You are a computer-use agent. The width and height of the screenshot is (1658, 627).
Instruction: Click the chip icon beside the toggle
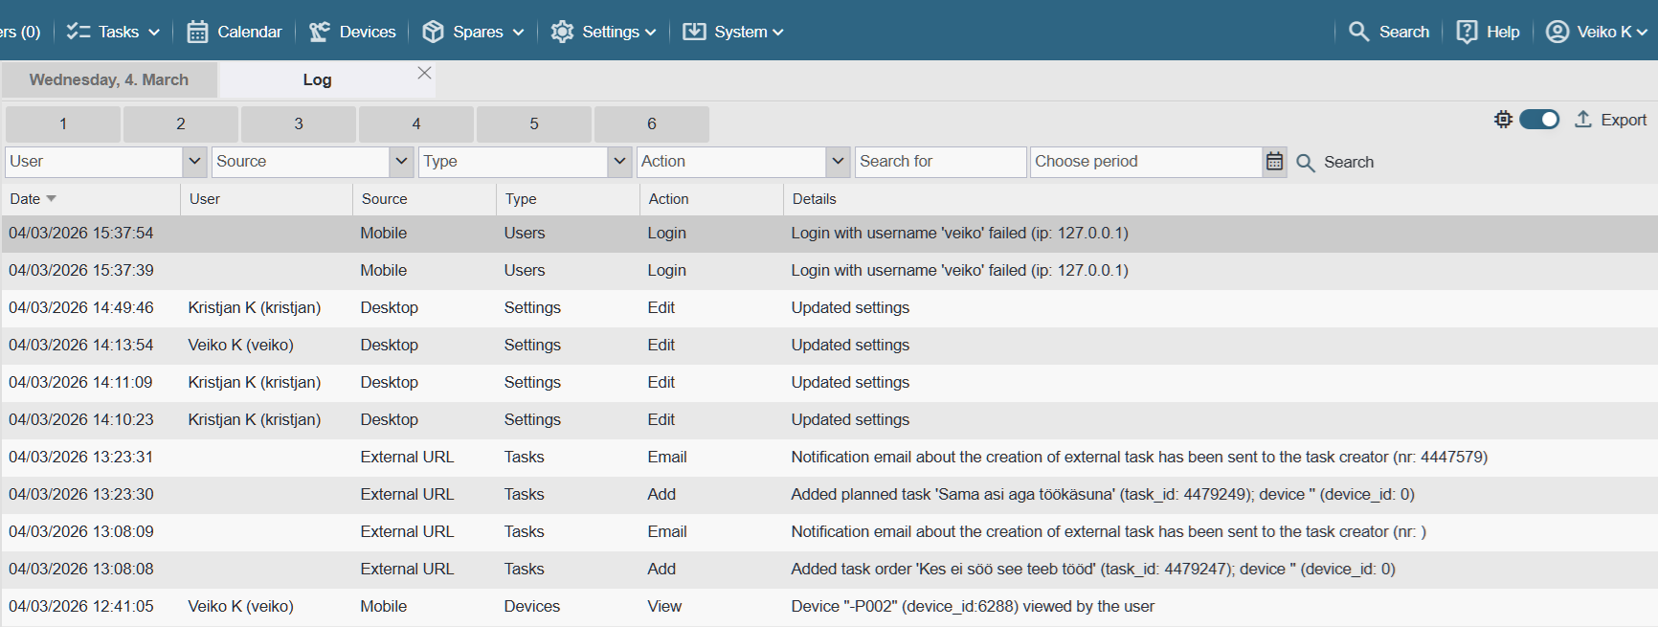(x=1503, y=120)
